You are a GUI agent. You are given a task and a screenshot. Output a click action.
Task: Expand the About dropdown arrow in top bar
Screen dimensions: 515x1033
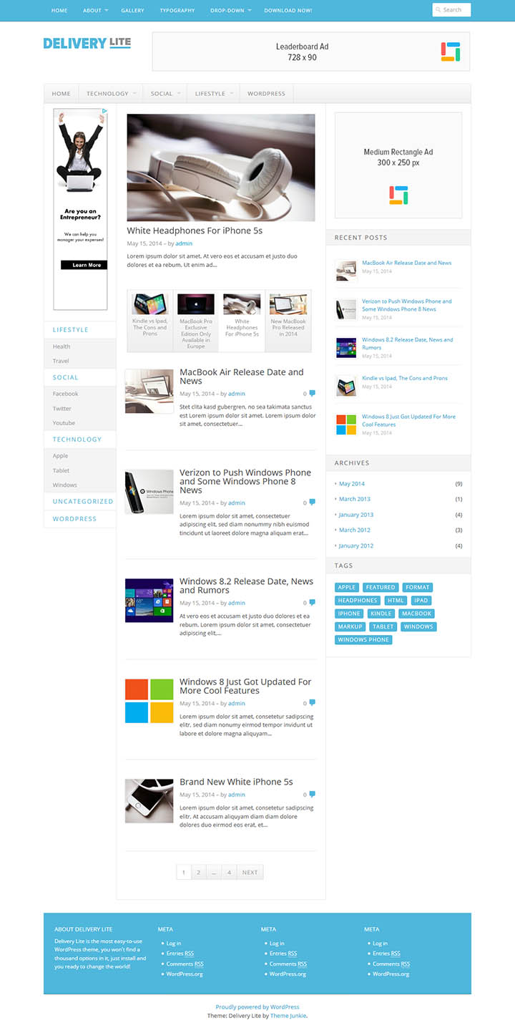(x=107, y=11)
